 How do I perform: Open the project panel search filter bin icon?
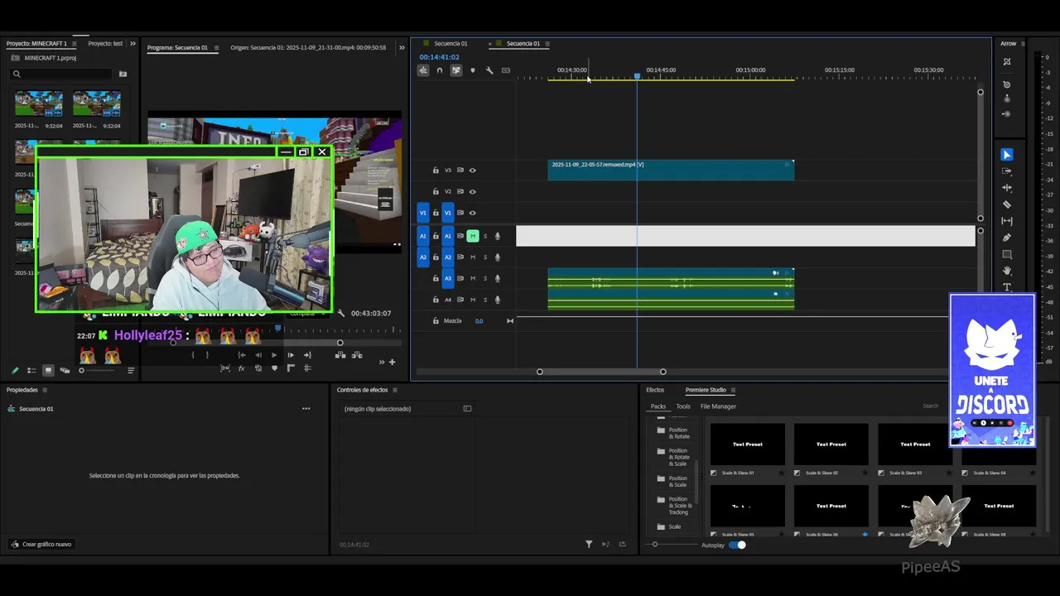click(x=123, y=74)
